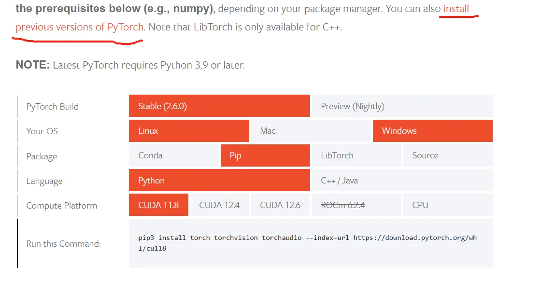Image resolution: width=541 pixels, height=281 pixels.
Task: Click the Run this Command label
Action: coord(64,244)
